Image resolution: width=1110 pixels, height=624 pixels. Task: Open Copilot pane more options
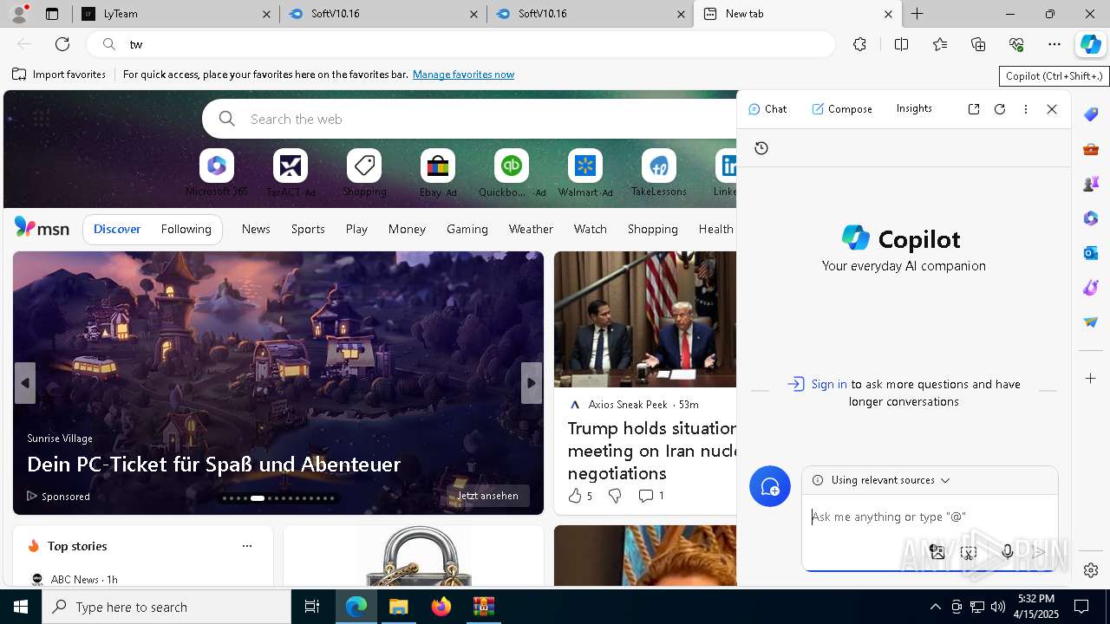click(1026, 109)
